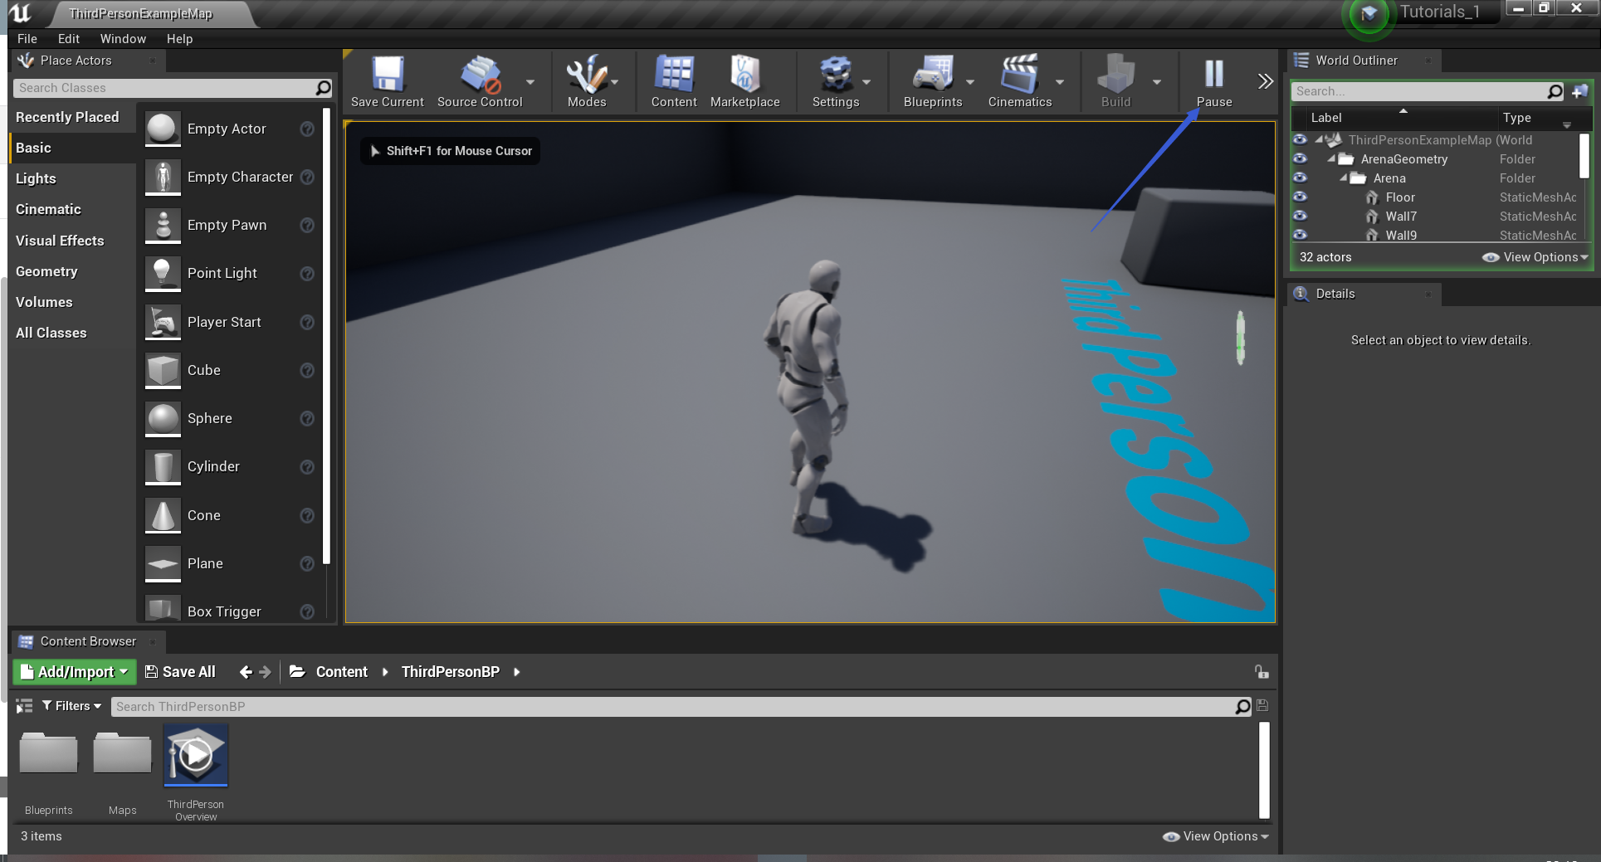Click the Tutorials graduation cap icon
The height and width of the screenshot is (862, 1601).
coord(1369,14)
